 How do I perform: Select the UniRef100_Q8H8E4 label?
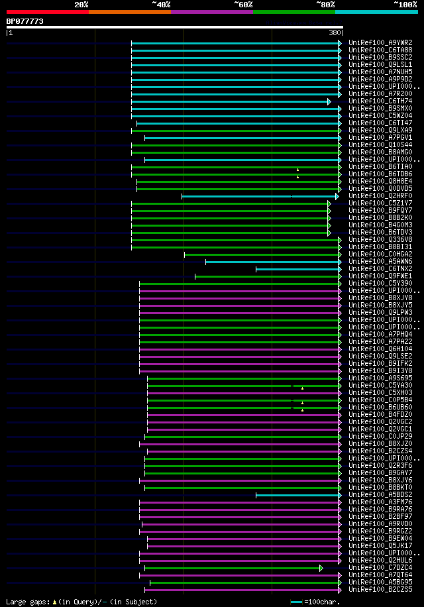(380, 181)
